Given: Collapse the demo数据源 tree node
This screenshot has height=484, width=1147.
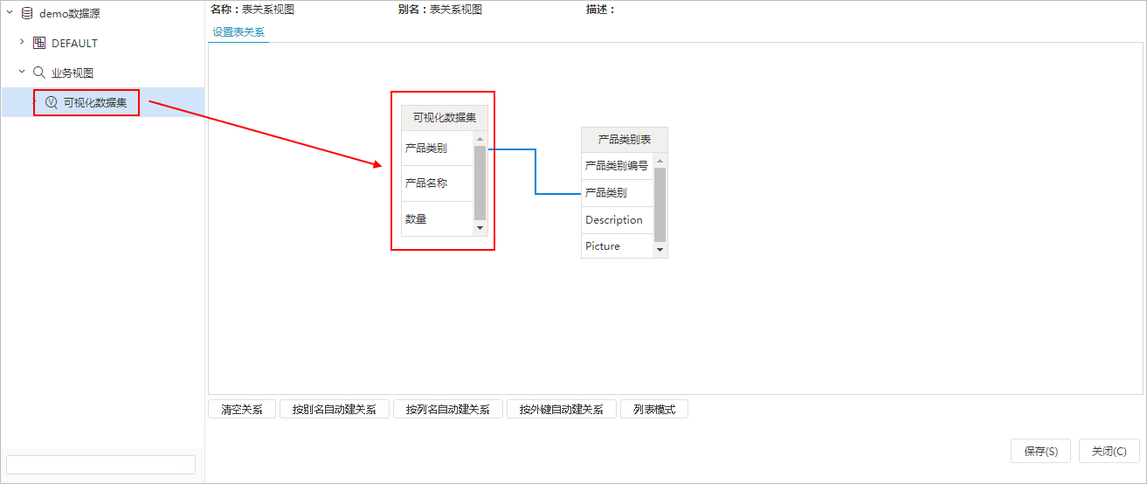Looking at the screenshot, I should pos(10,13).
